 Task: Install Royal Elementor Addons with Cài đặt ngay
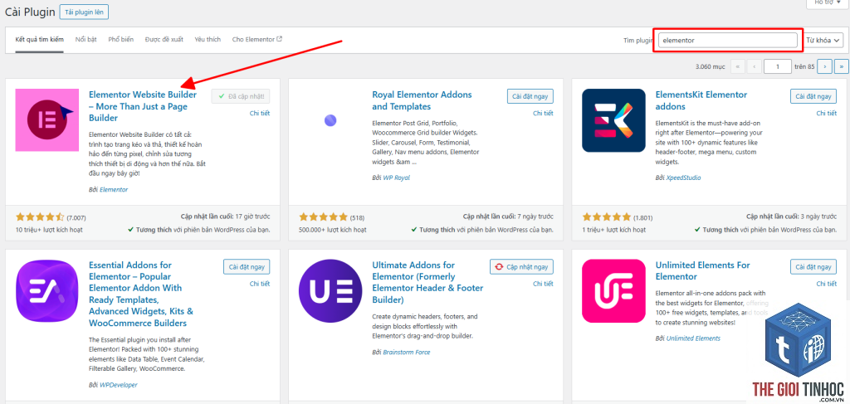[x=530, y=96]
